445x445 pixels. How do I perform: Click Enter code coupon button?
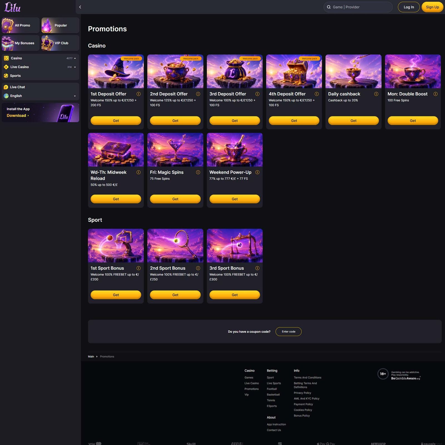[288, 332]
